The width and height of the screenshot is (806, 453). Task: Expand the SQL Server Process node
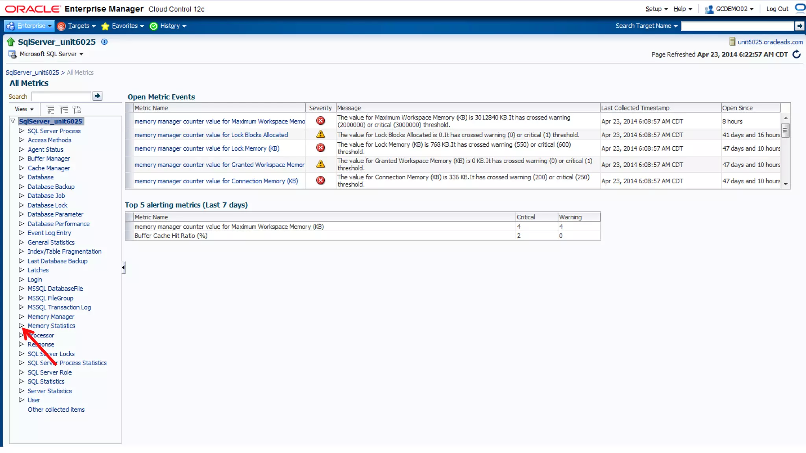[22, 131]
